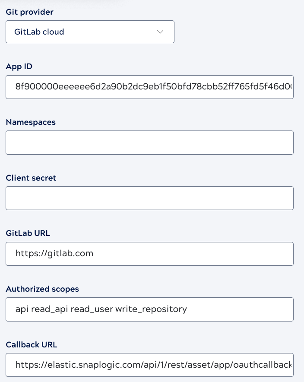Expand the provider list showing GitLab cloud
The width and height of the screenshot is (304, 382).
coord(90,32)
